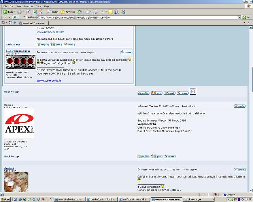Open the Back button history dropdown arrow
Image resolution: width=253 pixels, height=202 pixels.
[15, 12]
